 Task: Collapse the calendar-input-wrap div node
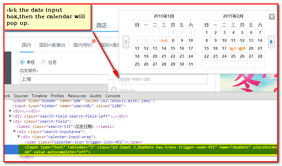tap(19, 136)
